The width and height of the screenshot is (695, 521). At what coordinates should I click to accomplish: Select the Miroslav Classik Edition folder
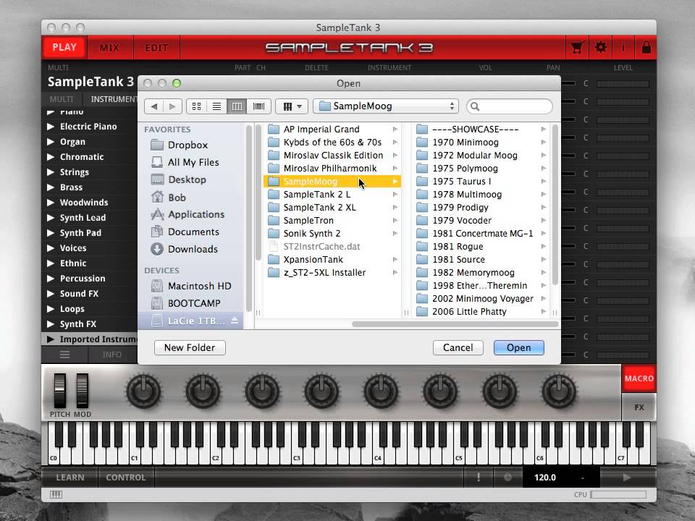[x=332, y=156]
